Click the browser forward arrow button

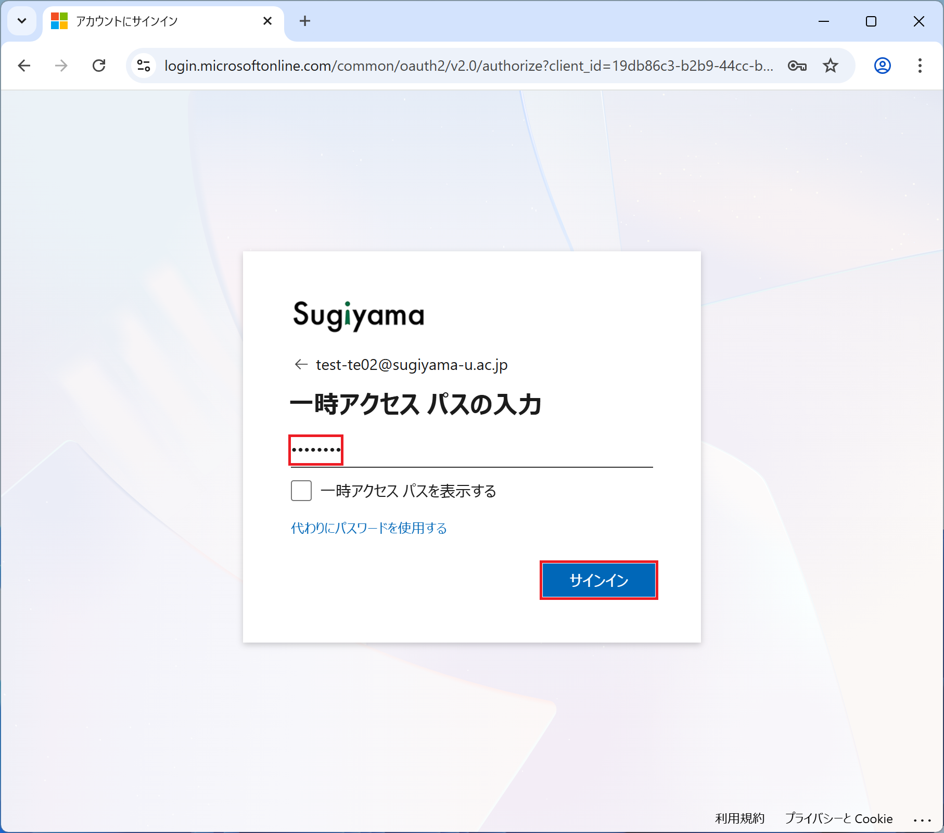coord(61,66)
